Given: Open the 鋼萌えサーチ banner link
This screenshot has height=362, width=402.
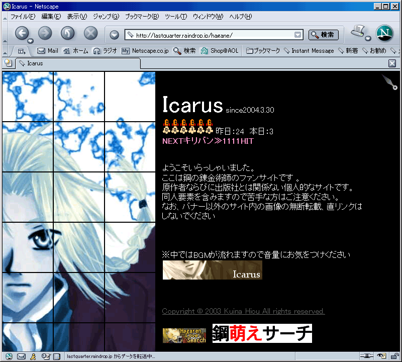Looking at the screenshot, I should [x=262, y=333].
